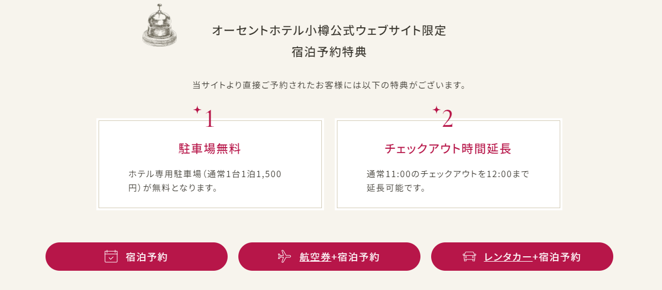Open the 航空券 underlined link
Viewport: 662px width, 290px height.
(x=315, y=257)
